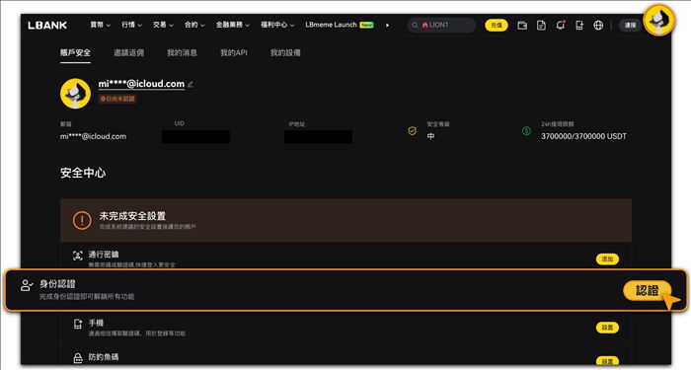The image size is (691, 370).
Task: Focus the LION1 search field
Action: click(442, 25)
